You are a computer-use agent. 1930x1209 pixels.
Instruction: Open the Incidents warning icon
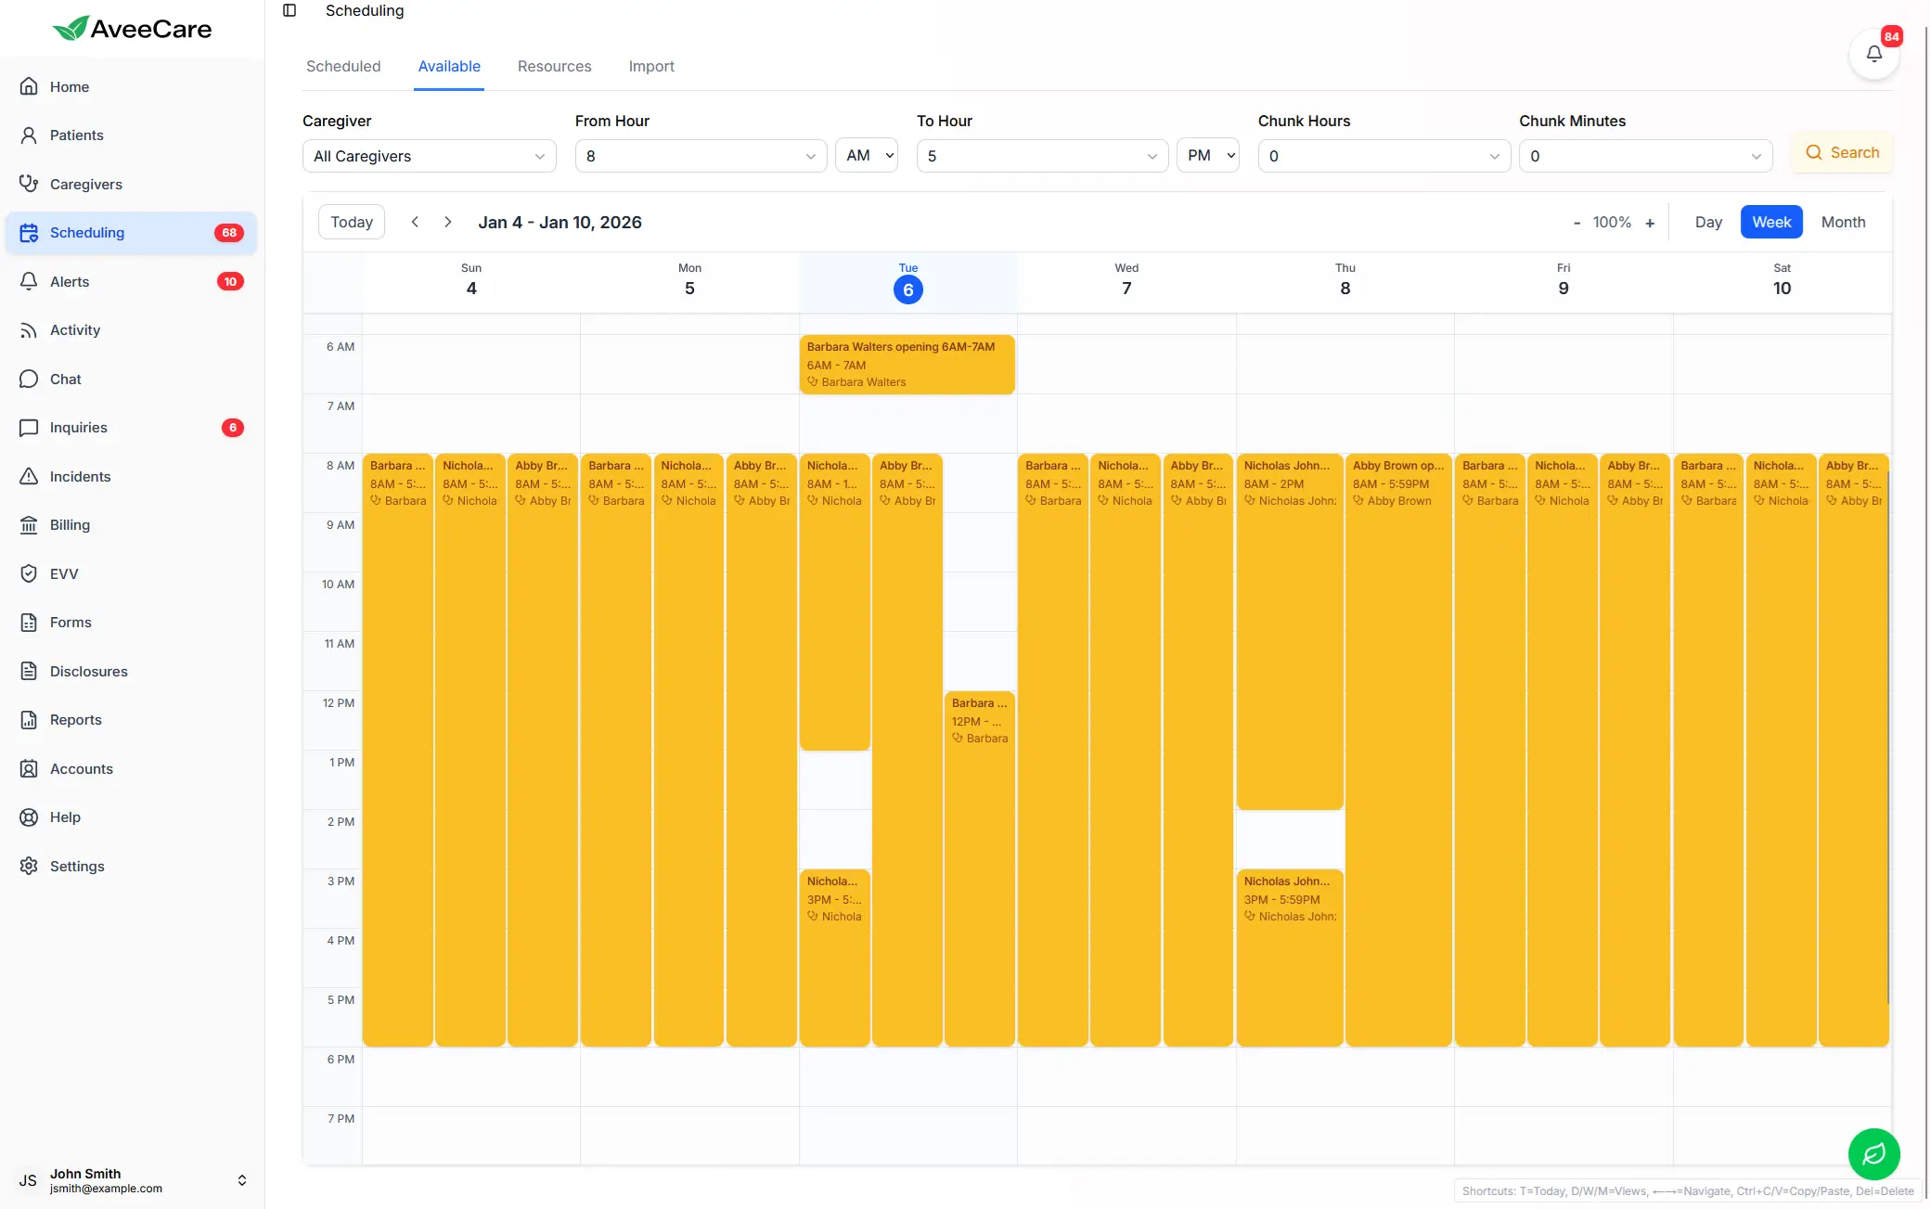click(31, 476)
